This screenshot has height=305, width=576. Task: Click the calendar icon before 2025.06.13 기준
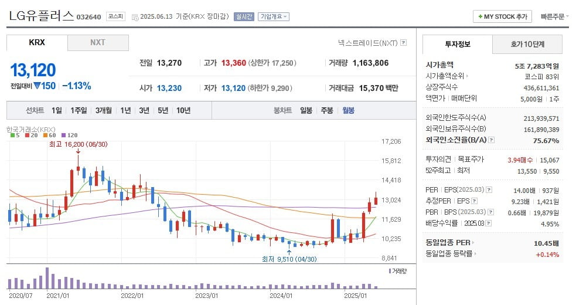[x=135, y=17]
